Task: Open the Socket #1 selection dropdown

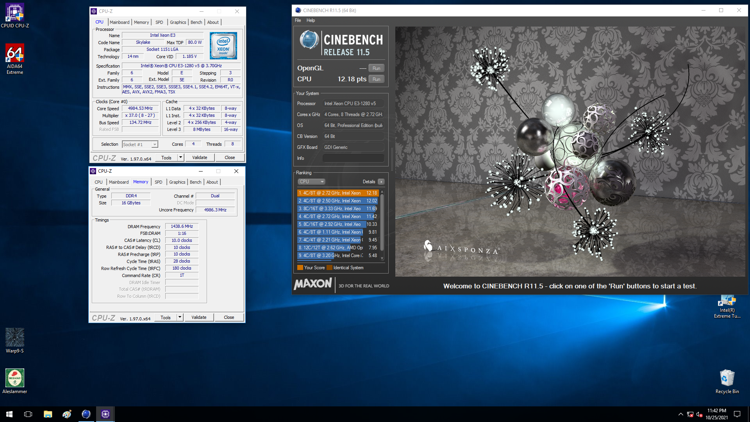Action: pyautogui.click(x=140, y=145)
